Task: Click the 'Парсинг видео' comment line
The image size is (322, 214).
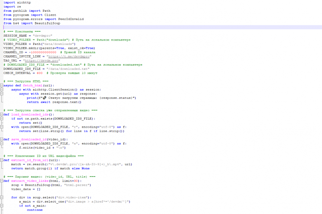Action: click(49, 177)
